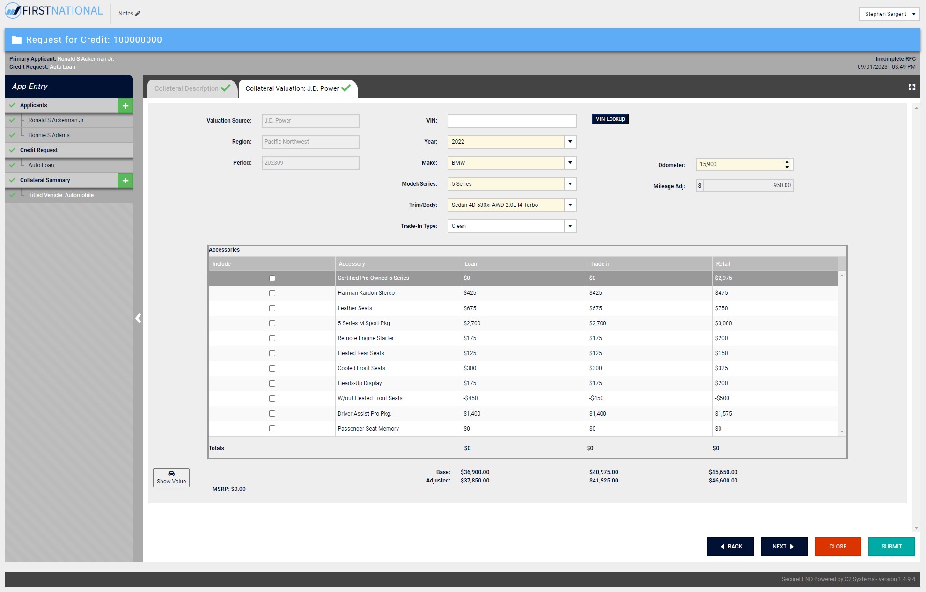Open Applicants section in the sidebar
Screen dimensions: 926x592
coord(61,105)
